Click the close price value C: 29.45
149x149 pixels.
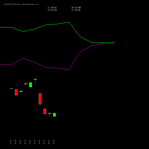click(x=52, y=8)
